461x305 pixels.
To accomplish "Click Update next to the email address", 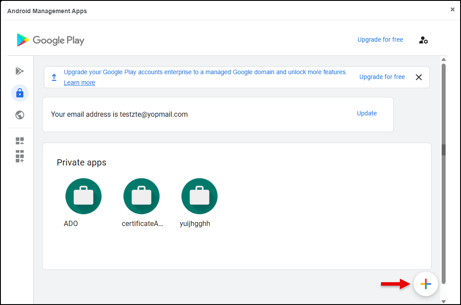I will point(367,113).
